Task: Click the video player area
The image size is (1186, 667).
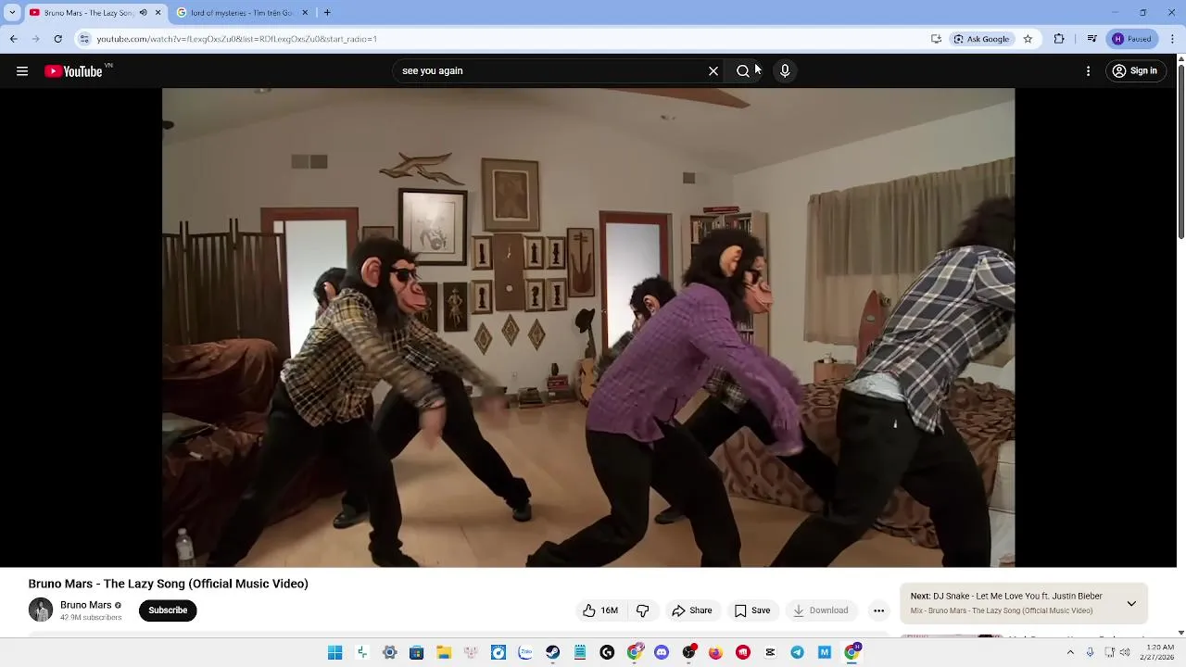Action: 588,327
